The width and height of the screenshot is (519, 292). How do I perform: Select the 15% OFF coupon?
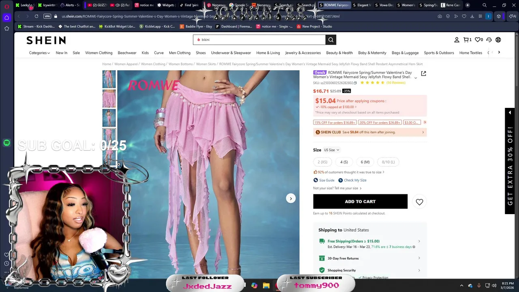pyautogui.click(x=335, y=122)
